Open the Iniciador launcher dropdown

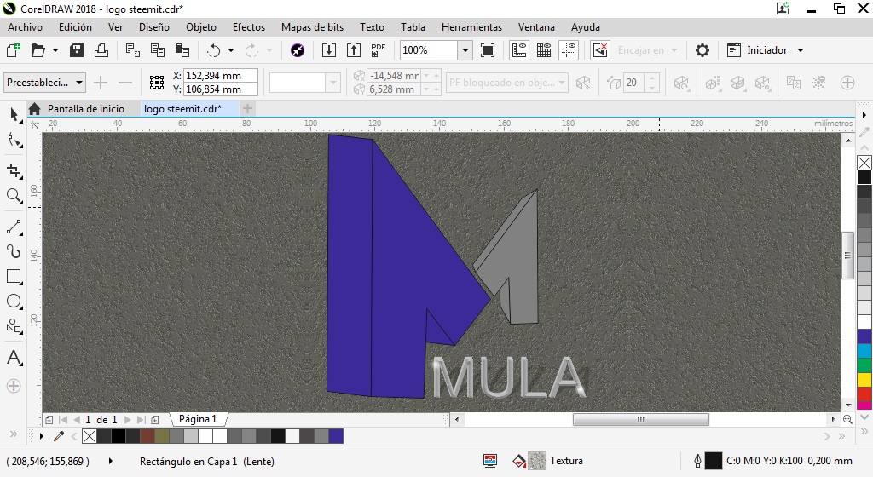pyautogui.click(x=801, y=50)
